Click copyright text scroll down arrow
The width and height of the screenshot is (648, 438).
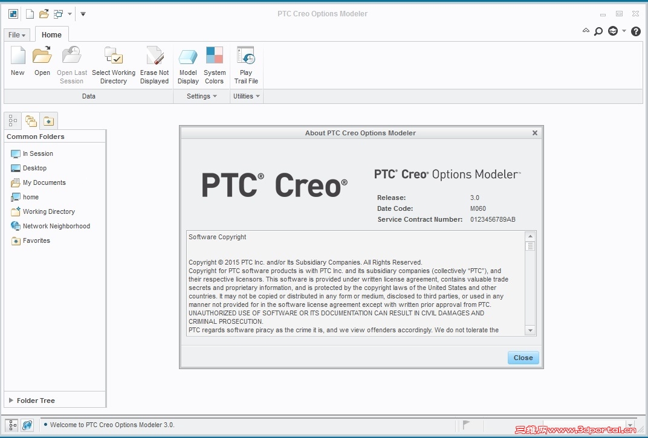coord(530,330)
